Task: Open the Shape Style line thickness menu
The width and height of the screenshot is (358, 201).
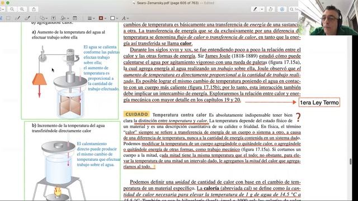Action: click(x=91, y=18)
